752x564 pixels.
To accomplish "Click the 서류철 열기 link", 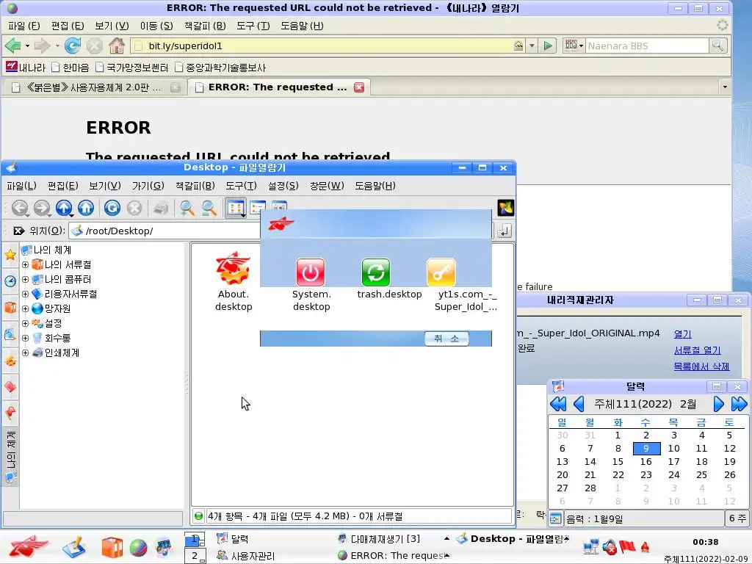I will pyautogui.click(x=698, y=350).
